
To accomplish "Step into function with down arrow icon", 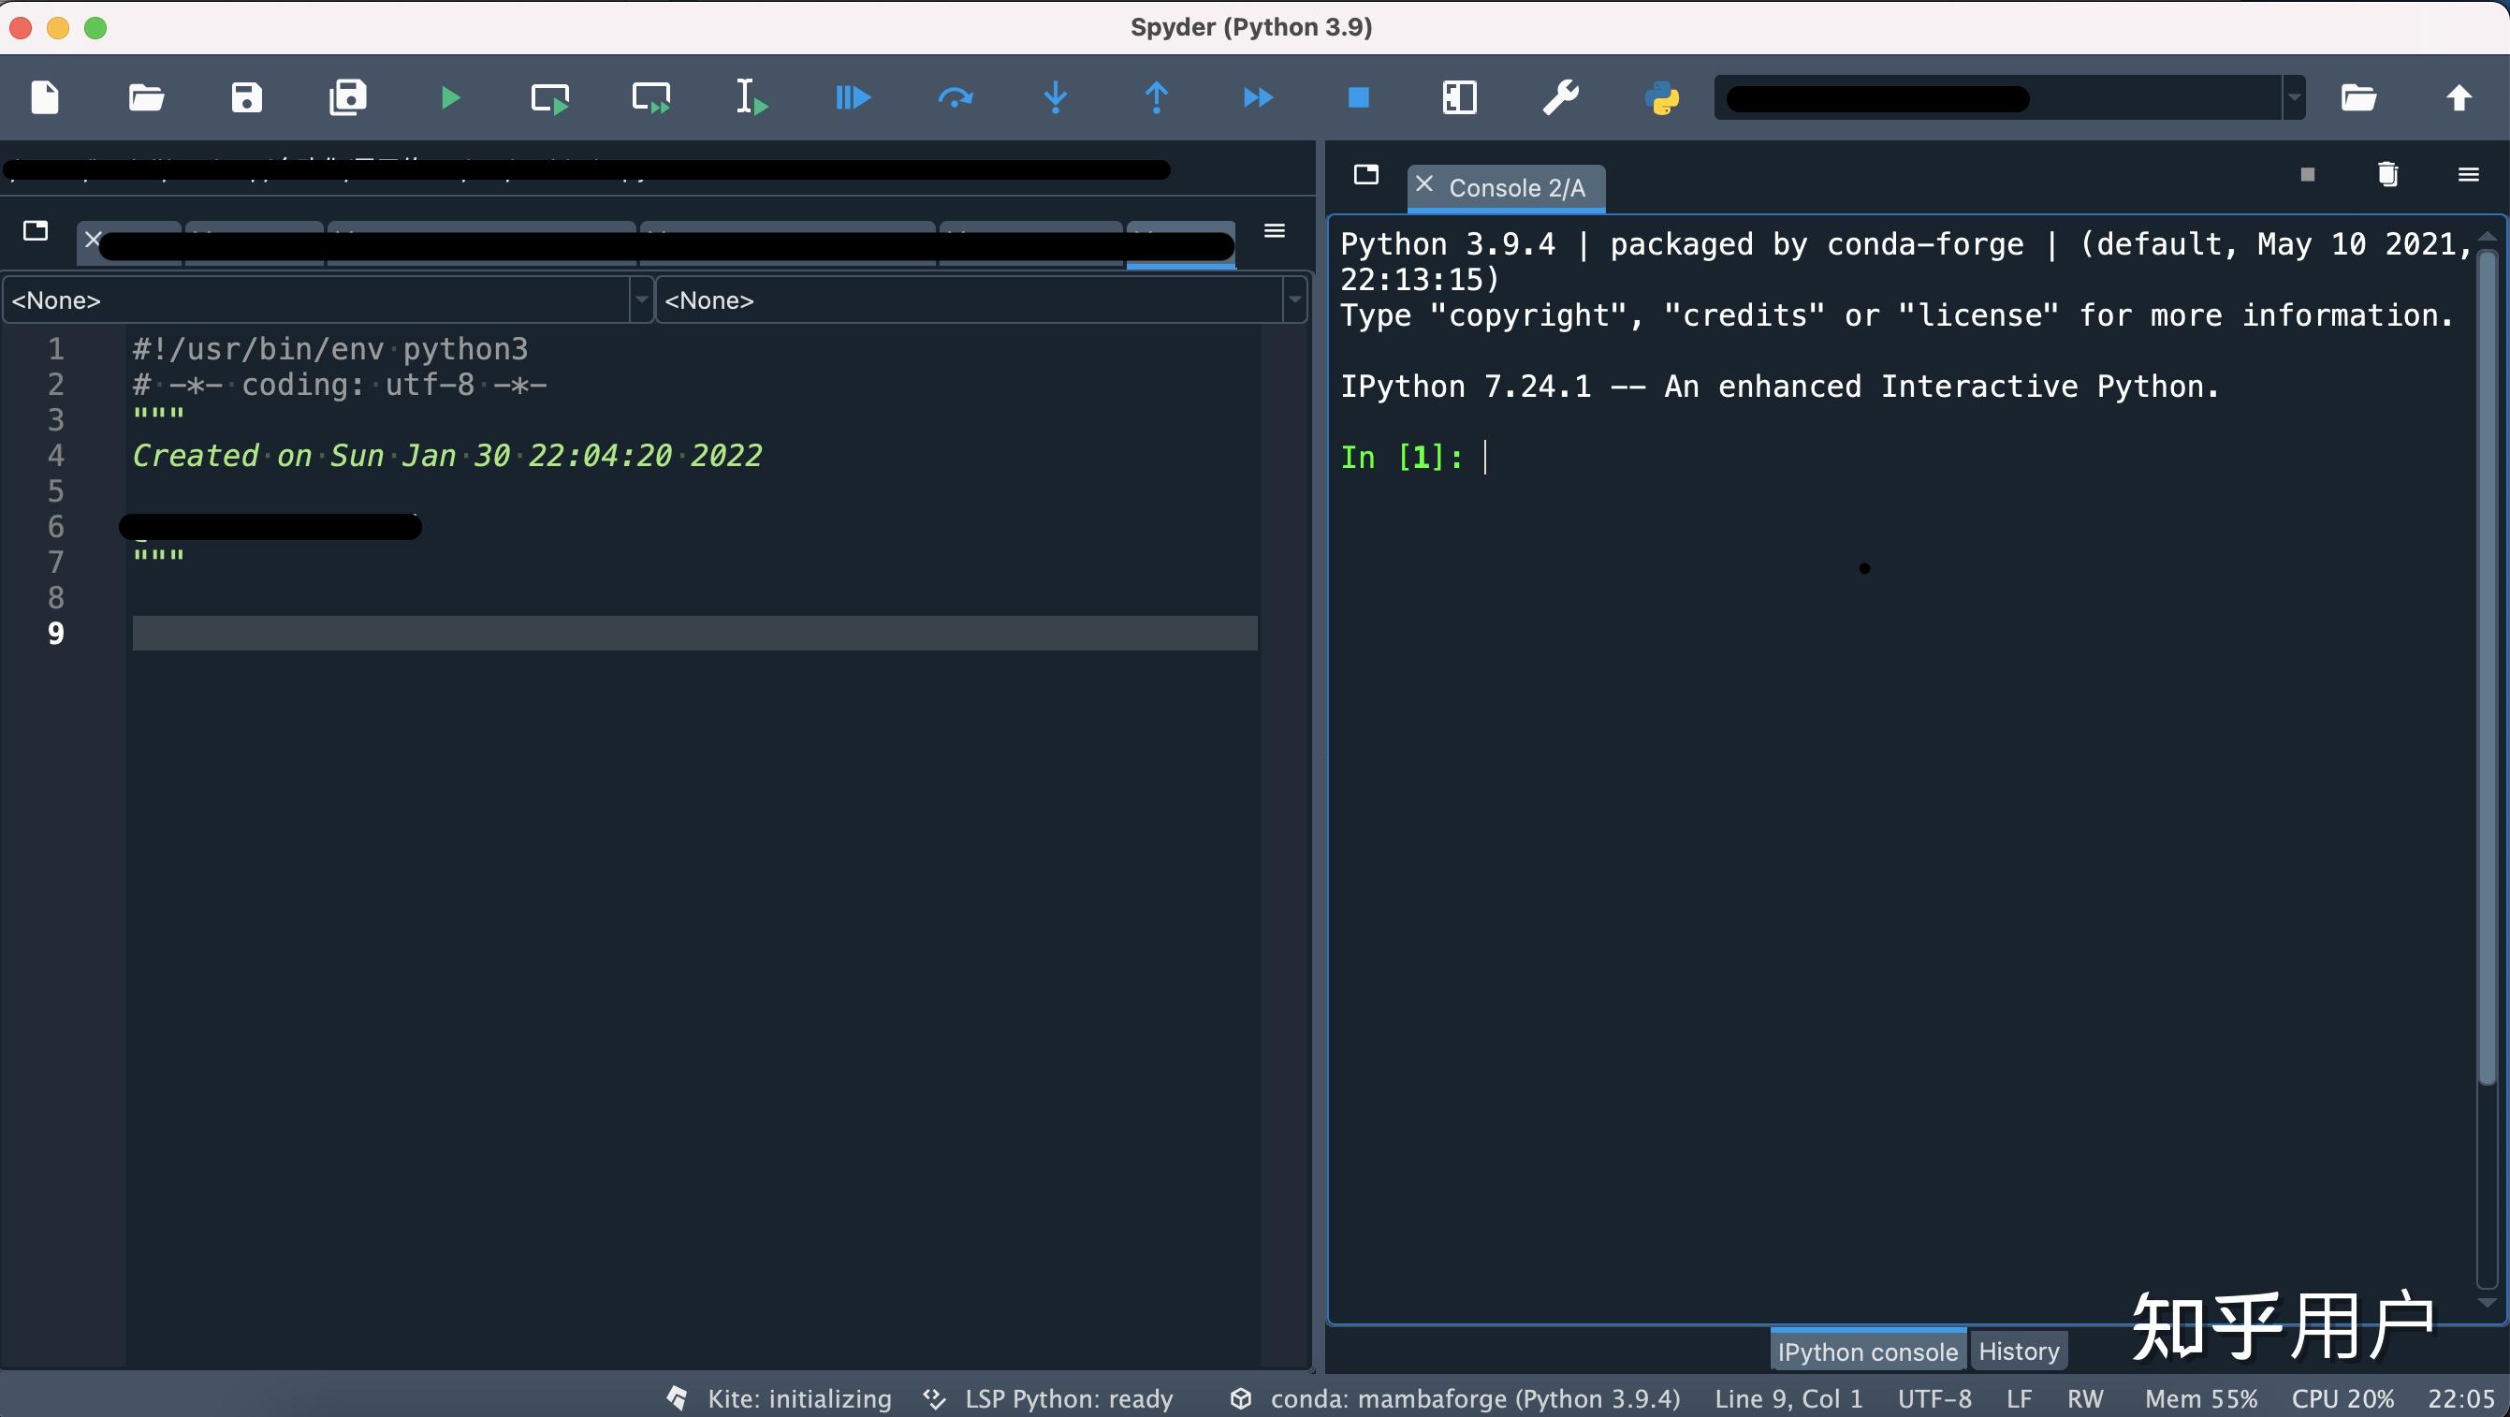I will click(x=1056, y=97).
